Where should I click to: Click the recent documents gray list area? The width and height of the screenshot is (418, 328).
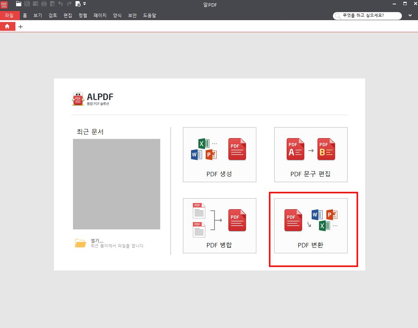[x=117, y=184]
